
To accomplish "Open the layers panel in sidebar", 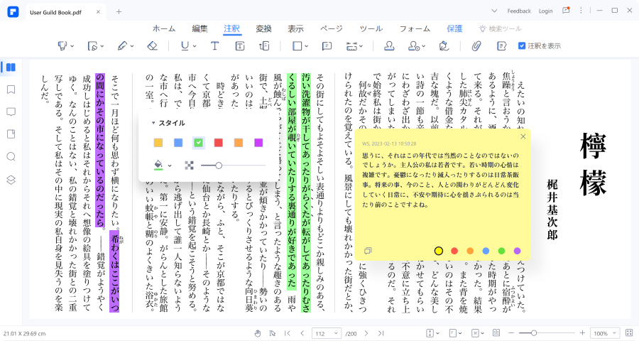I will coord(11,180).
